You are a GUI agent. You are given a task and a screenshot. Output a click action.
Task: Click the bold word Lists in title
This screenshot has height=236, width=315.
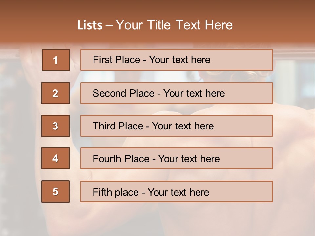(90, 25)
